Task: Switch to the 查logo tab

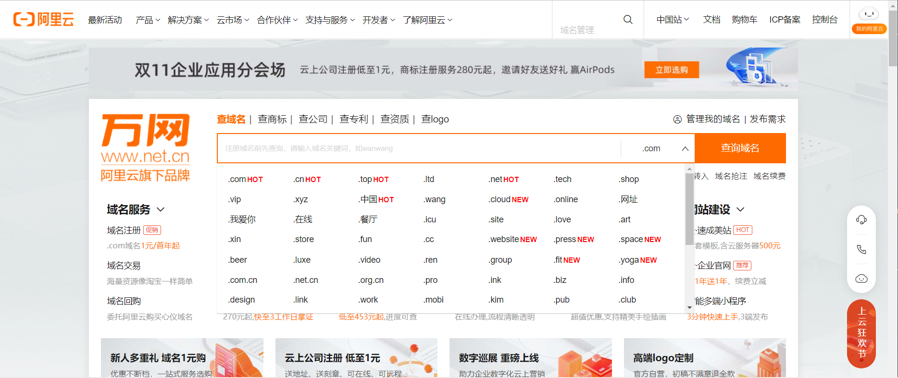Action: 435,119
